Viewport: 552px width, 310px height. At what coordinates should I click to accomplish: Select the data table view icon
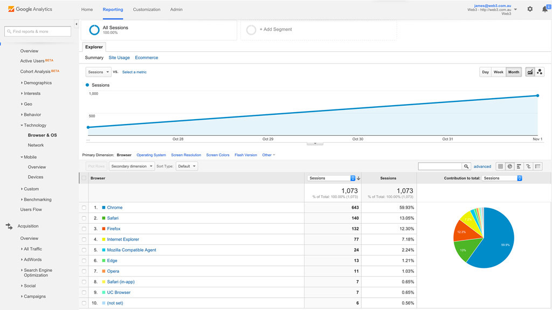500,166
